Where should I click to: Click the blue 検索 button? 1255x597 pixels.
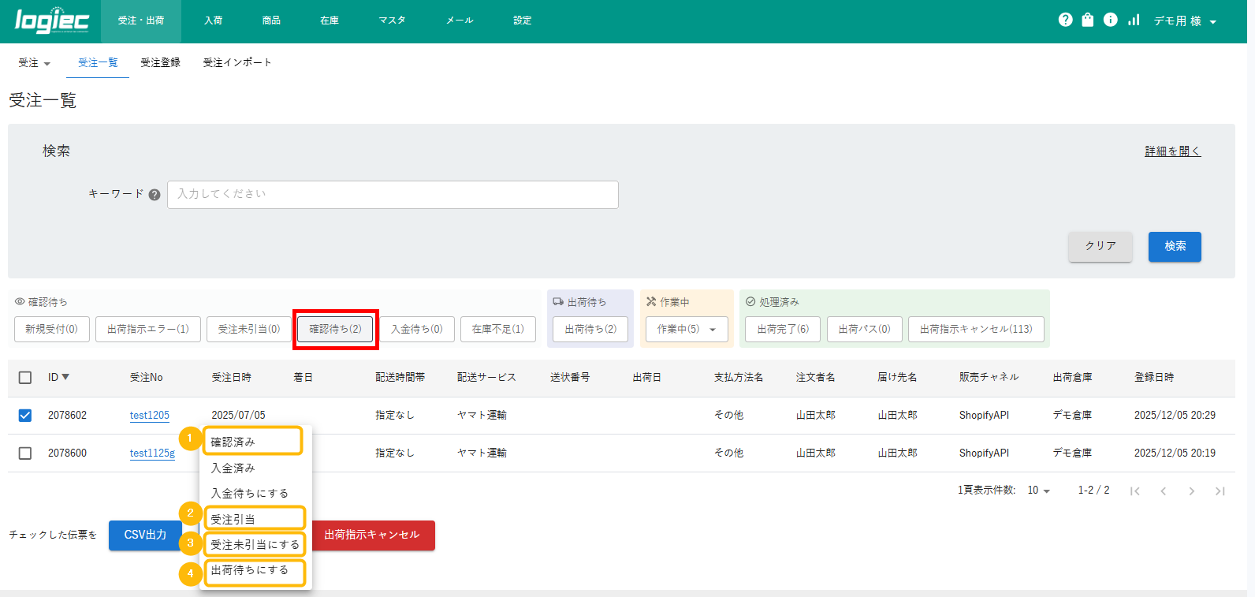click(x=1174, y=246)
